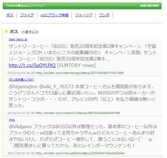The width and height of the screenshot is (167, 158).
Task: Open the ワンダ category link
Action: [x=104, y=15]
